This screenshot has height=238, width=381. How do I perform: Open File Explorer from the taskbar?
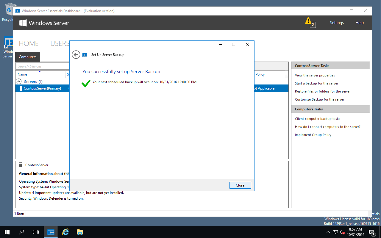80,232
